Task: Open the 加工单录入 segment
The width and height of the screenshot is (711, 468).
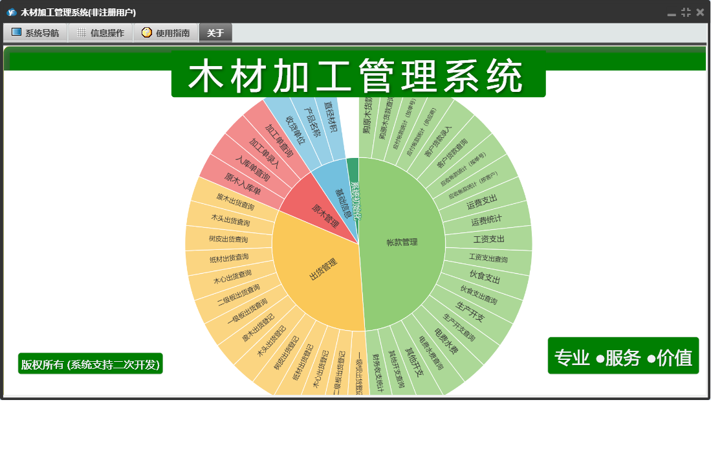Action: [264, 153]
